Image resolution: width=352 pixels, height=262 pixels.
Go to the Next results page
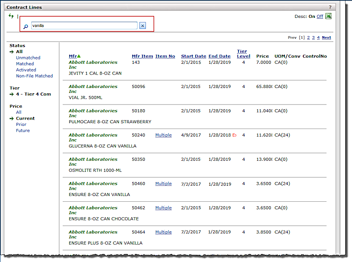[327, 37]
